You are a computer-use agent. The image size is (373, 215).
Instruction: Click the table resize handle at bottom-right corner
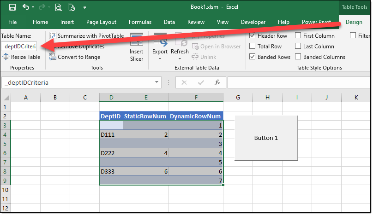point(223,185)
